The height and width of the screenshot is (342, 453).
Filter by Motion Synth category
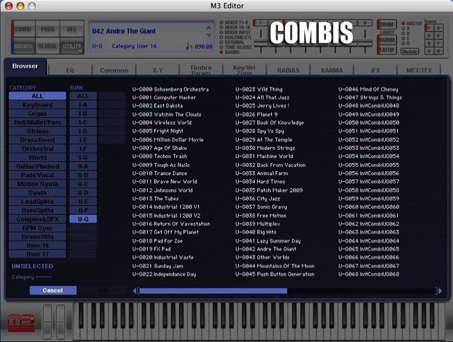(38, 184)
